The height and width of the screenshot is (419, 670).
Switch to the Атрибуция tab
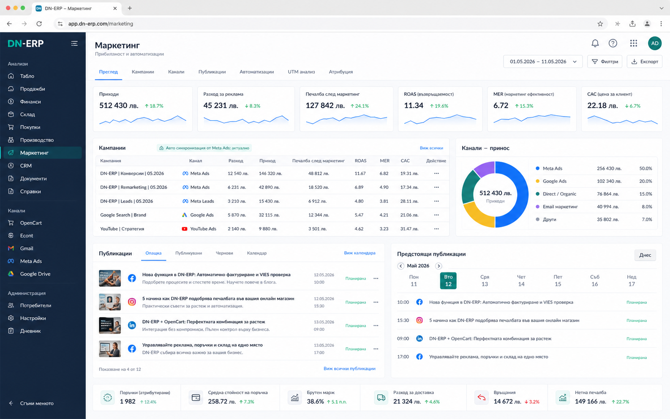tap(341, 72)
